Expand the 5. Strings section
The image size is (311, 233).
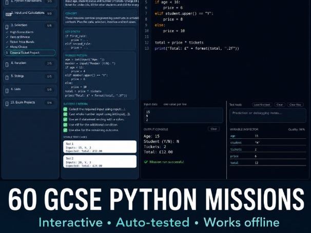(30, 77)
